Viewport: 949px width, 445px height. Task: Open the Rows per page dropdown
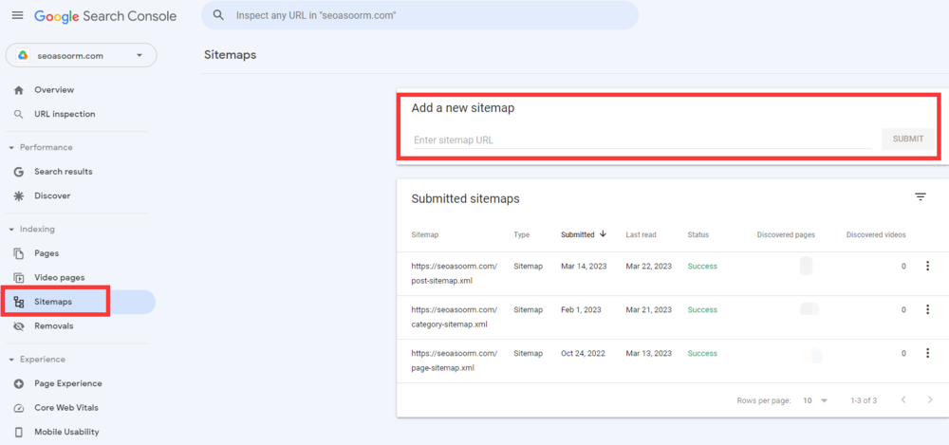pos(815,400)
